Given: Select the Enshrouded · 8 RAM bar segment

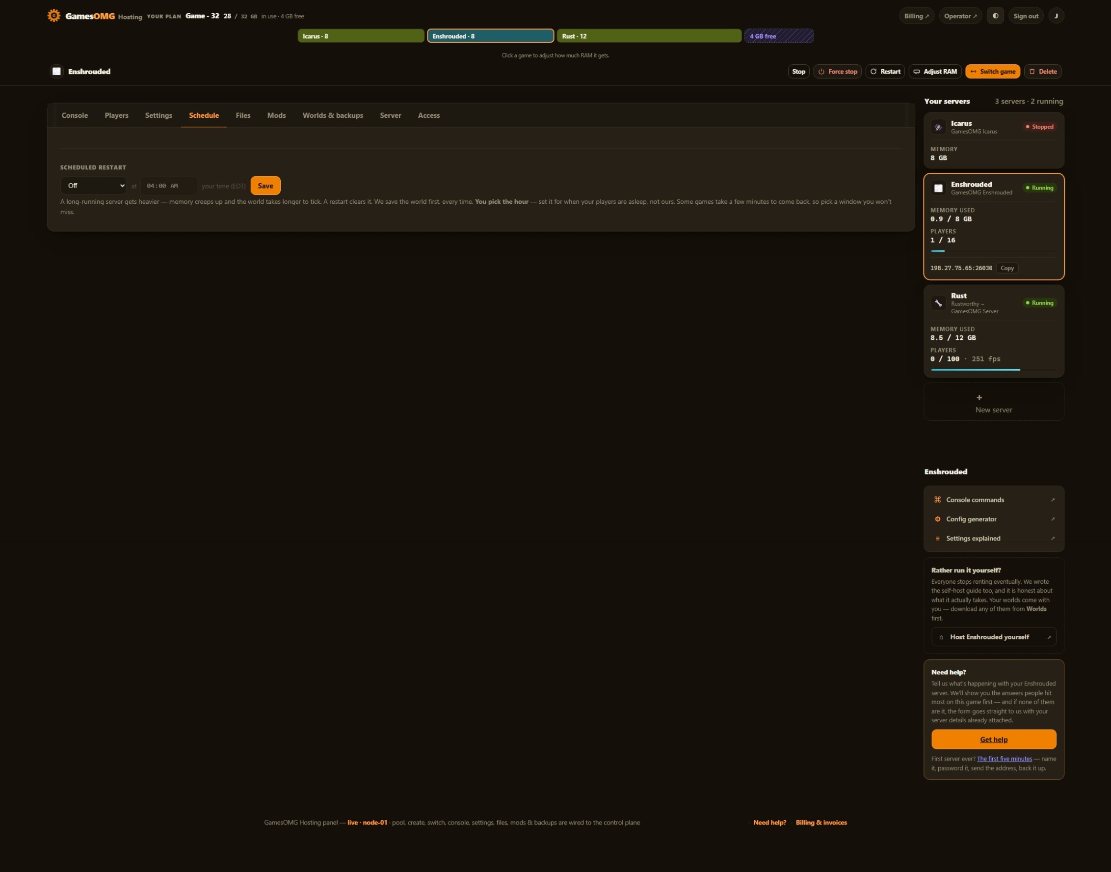Looking at the screenshot, I should pyautogui.click(x=490, y=36).
